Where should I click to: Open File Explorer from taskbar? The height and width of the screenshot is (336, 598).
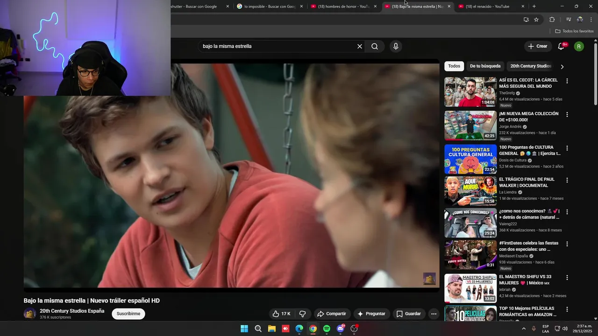(x=272, y=329)
